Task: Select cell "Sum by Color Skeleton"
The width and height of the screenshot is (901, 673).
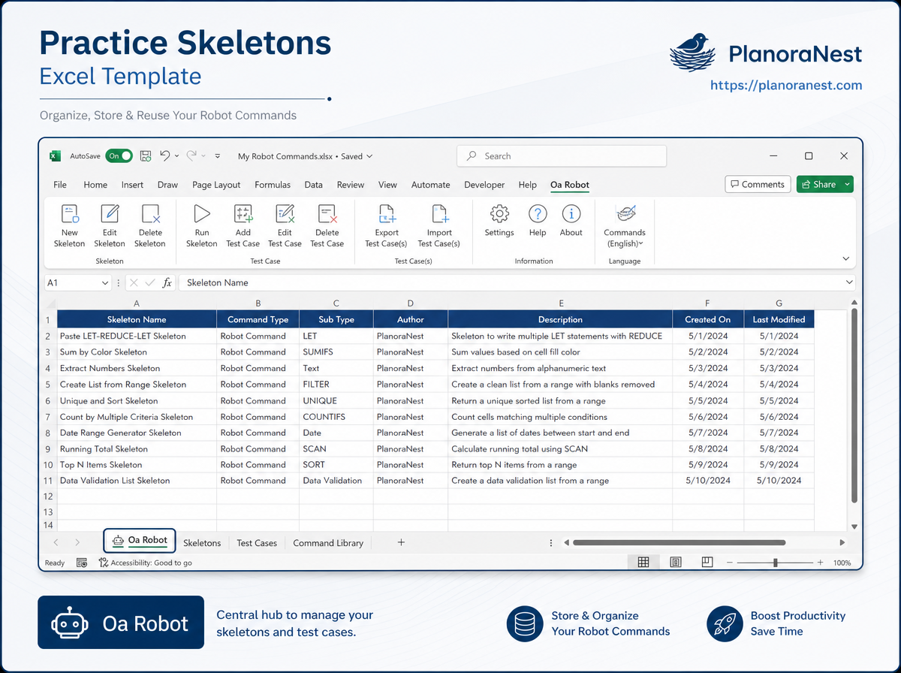Action: click(x=137, y=352)
